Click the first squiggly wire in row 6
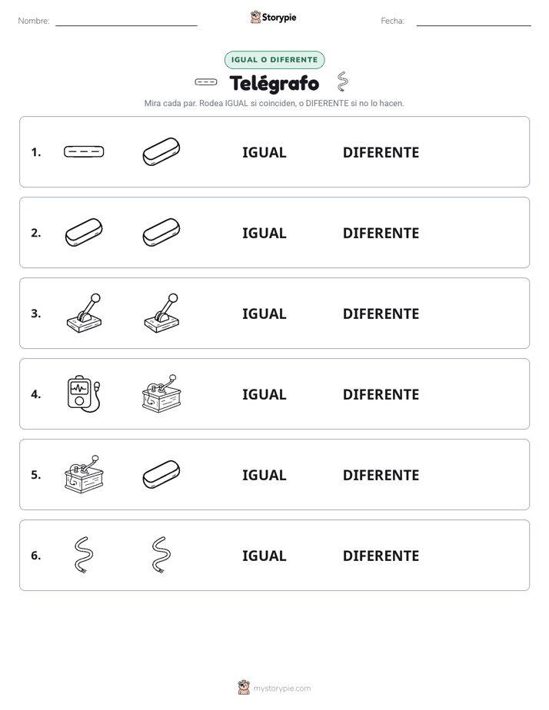 [84, 555]
